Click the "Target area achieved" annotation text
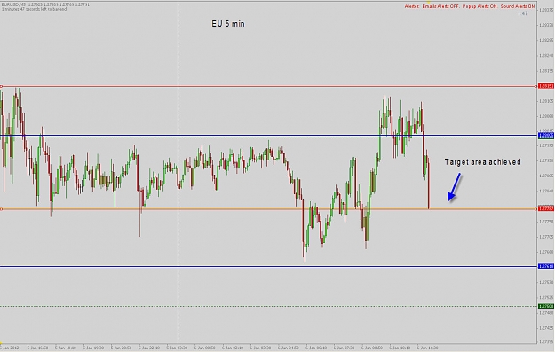The width and height of the screenshot is (555, 352). [x=482, y=162]
